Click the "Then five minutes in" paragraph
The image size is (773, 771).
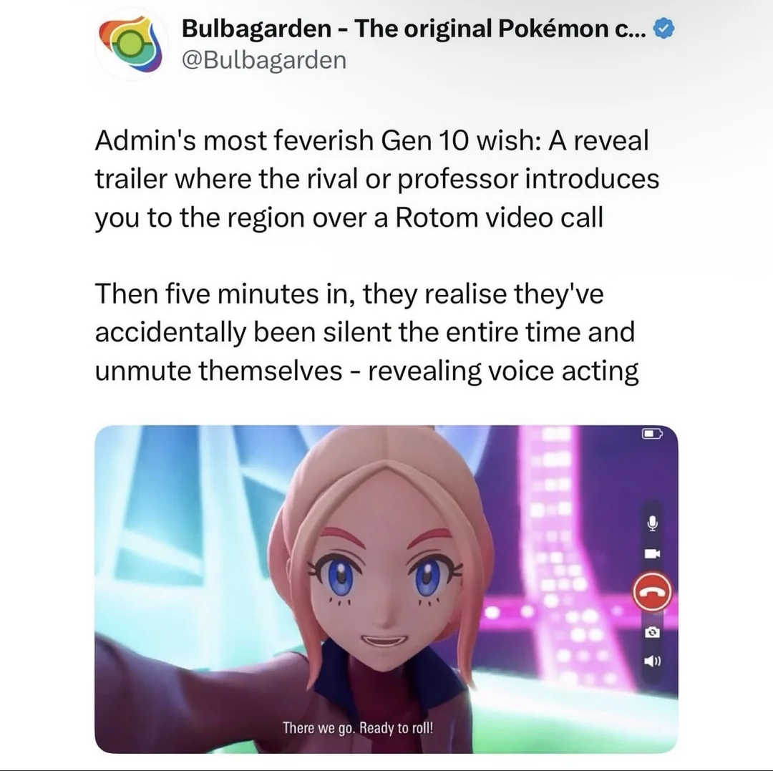point(366,332)
